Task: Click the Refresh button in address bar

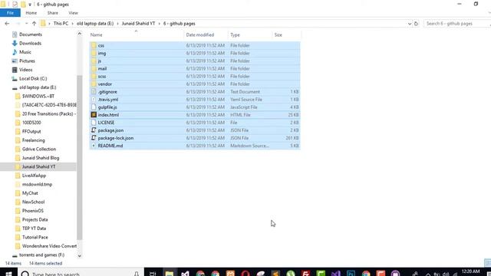Action: click(x=416, y=24)
